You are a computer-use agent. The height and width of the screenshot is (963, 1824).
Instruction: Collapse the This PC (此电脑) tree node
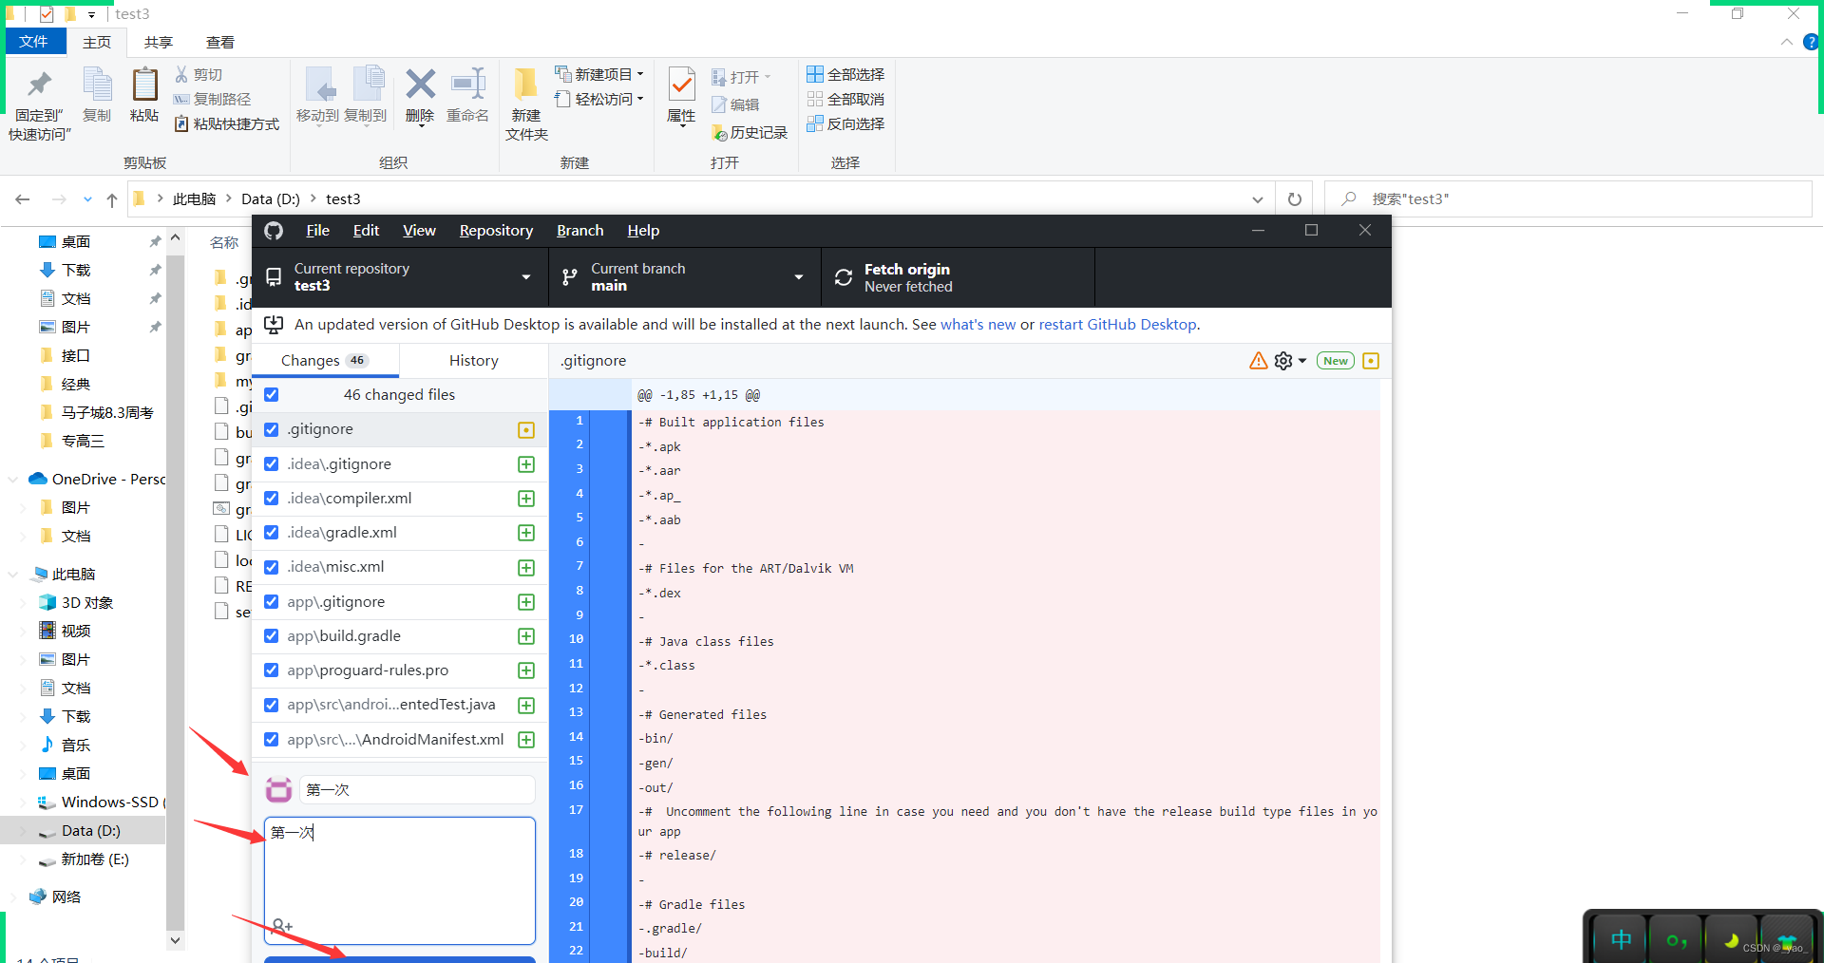click(12, 574)
